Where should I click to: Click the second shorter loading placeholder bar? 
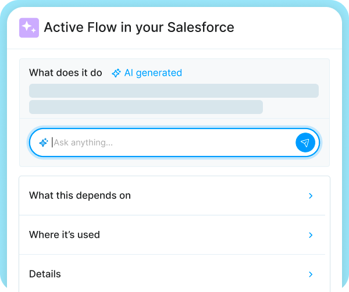pyautogui.click(x=145, y=107)
